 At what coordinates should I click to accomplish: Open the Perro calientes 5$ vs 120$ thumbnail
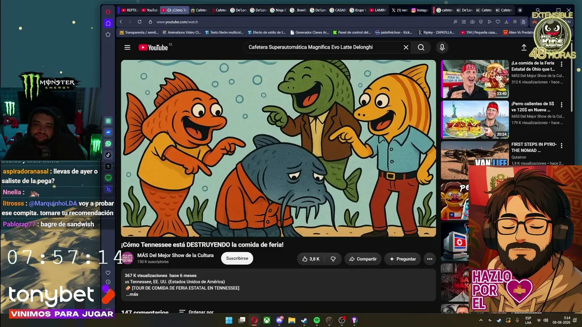(475, 119)
